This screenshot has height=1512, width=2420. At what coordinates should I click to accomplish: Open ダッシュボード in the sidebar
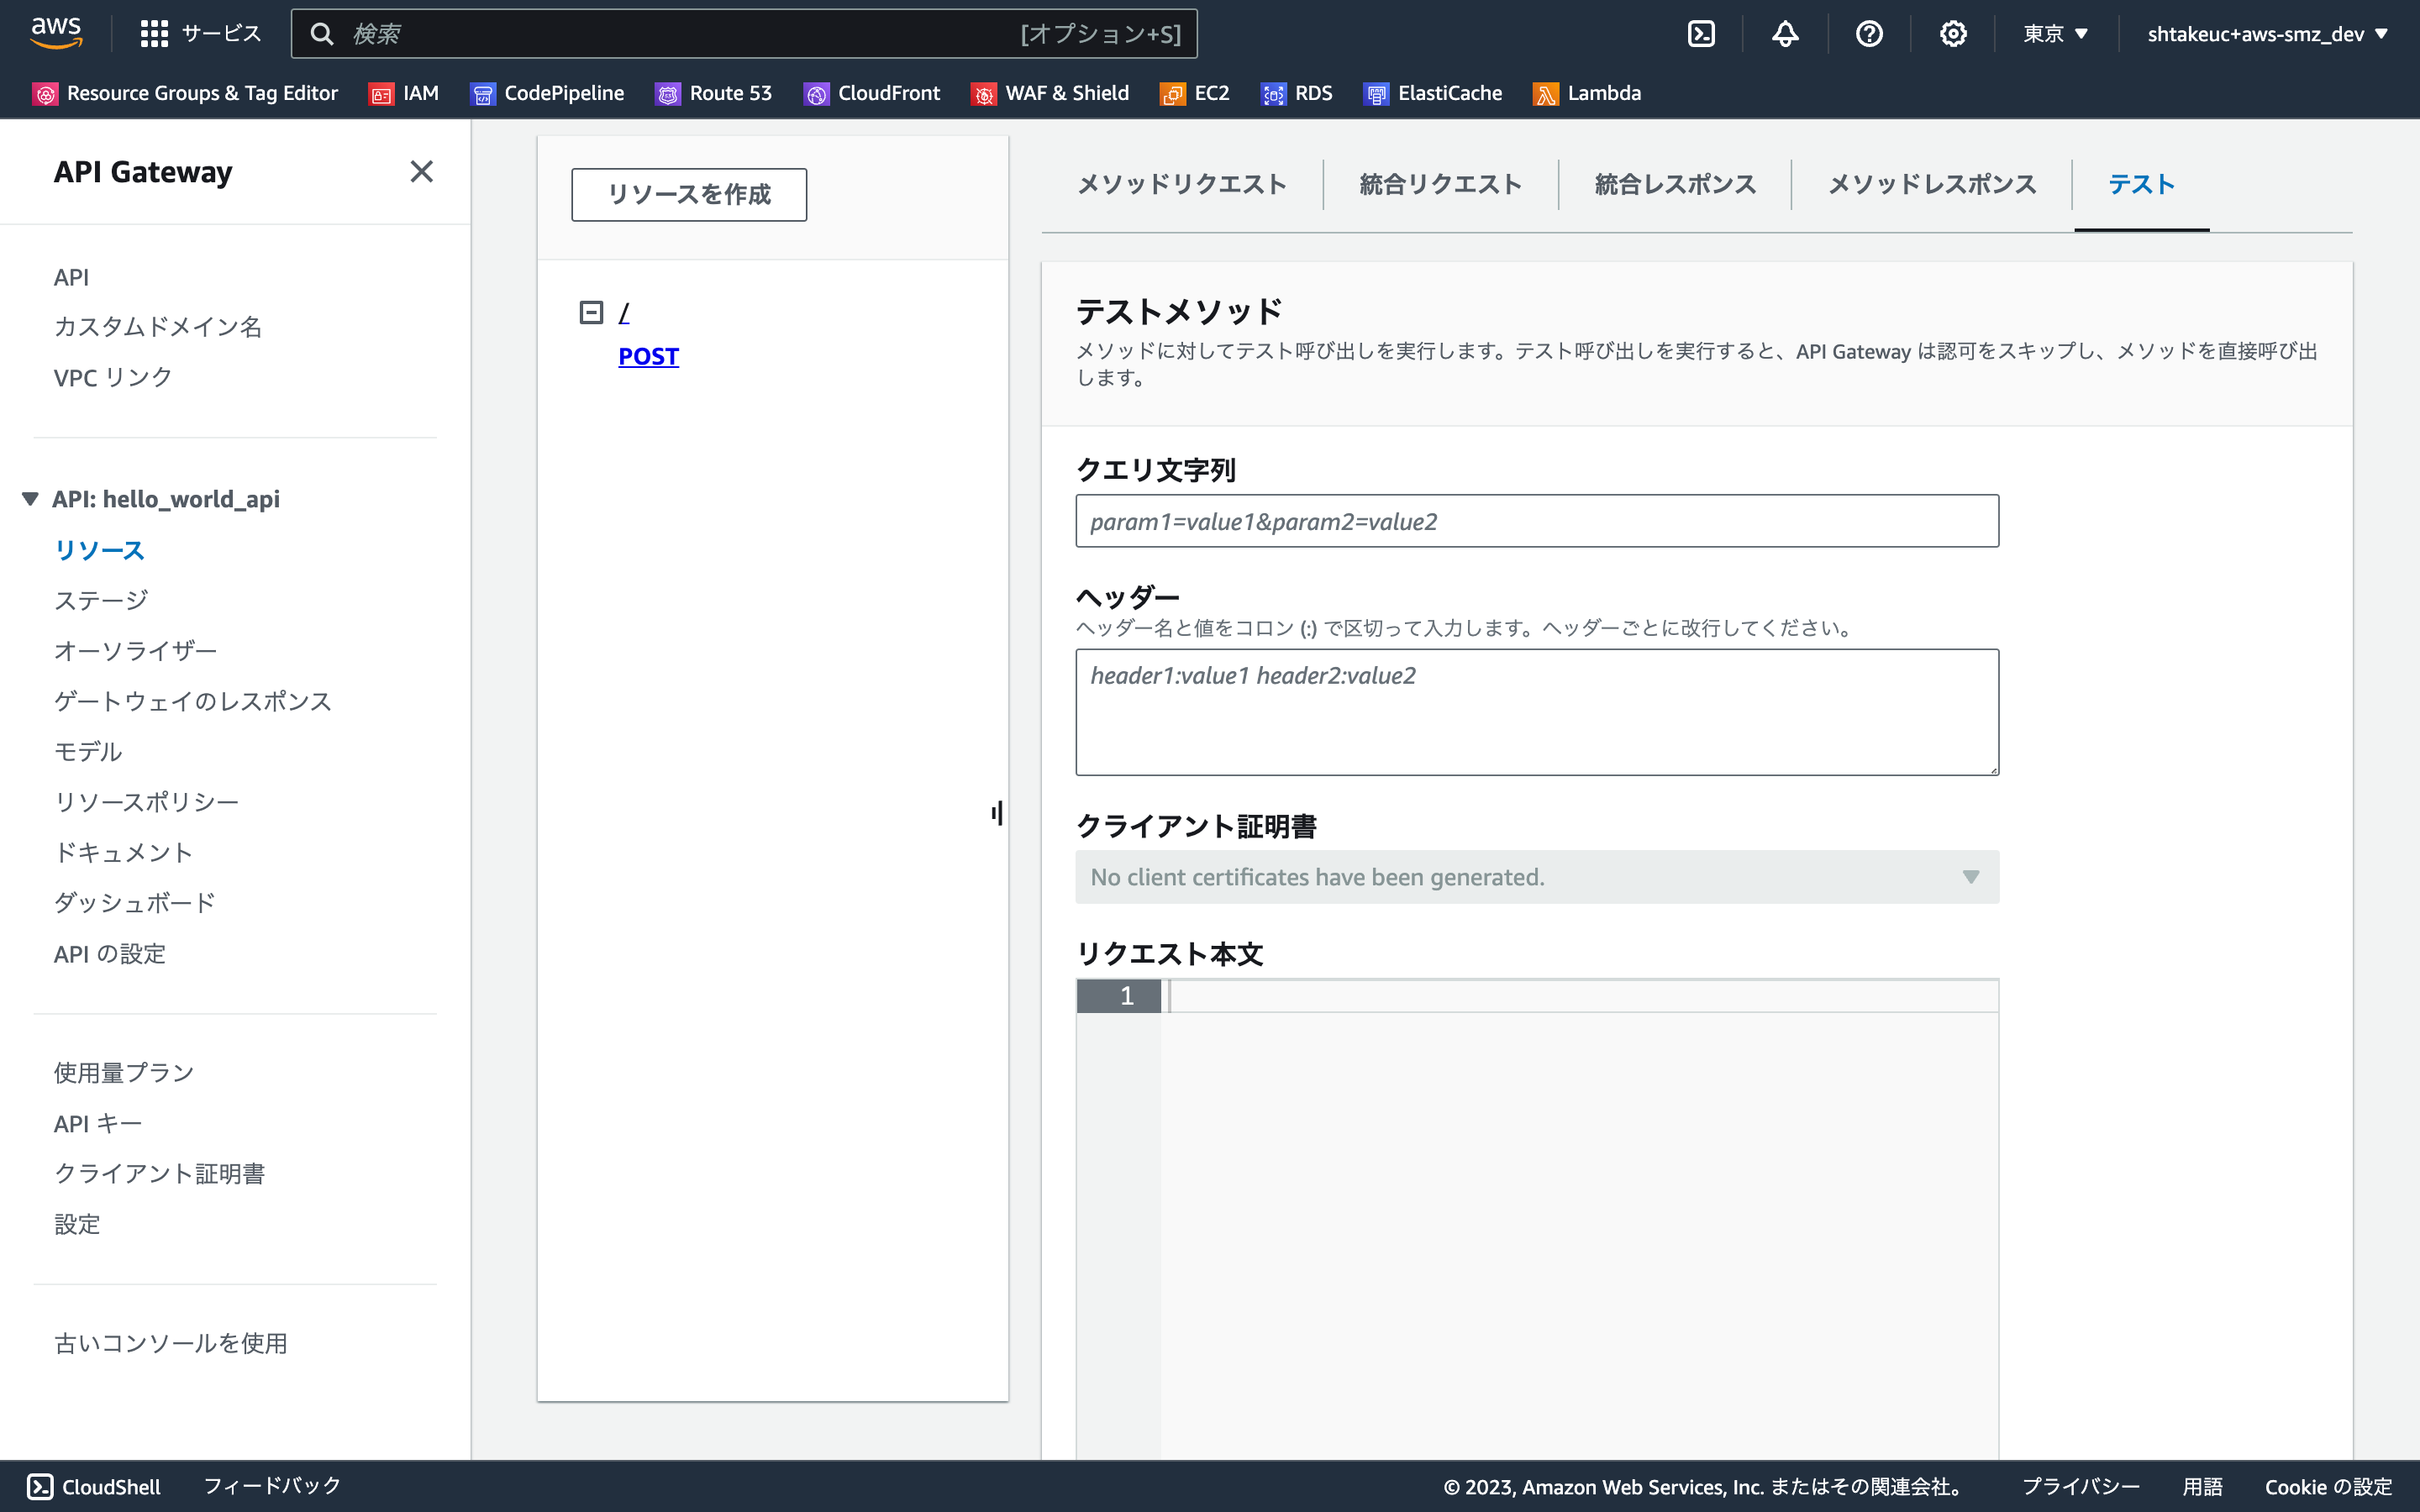(135, 903)
